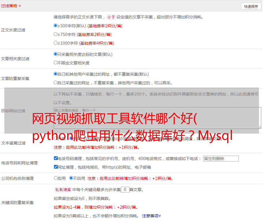
Task: Choose 不限定文章相关度 radio option
Action: click(x=56, y=63)
